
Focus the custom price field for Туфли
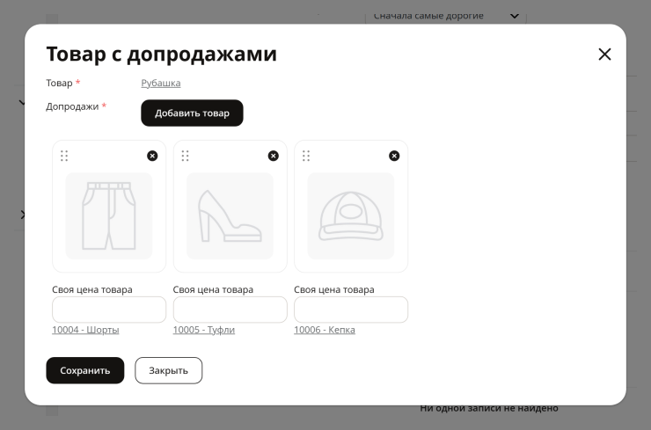230,310
